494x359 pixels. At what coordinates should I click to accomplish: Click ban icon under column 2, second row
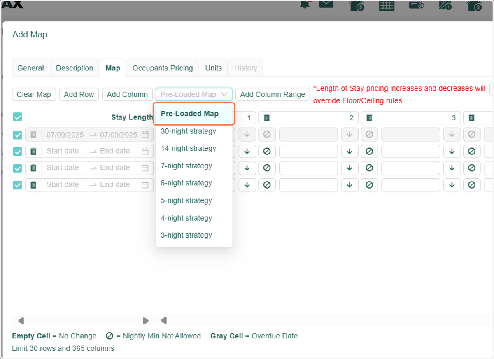coord(267,151)
